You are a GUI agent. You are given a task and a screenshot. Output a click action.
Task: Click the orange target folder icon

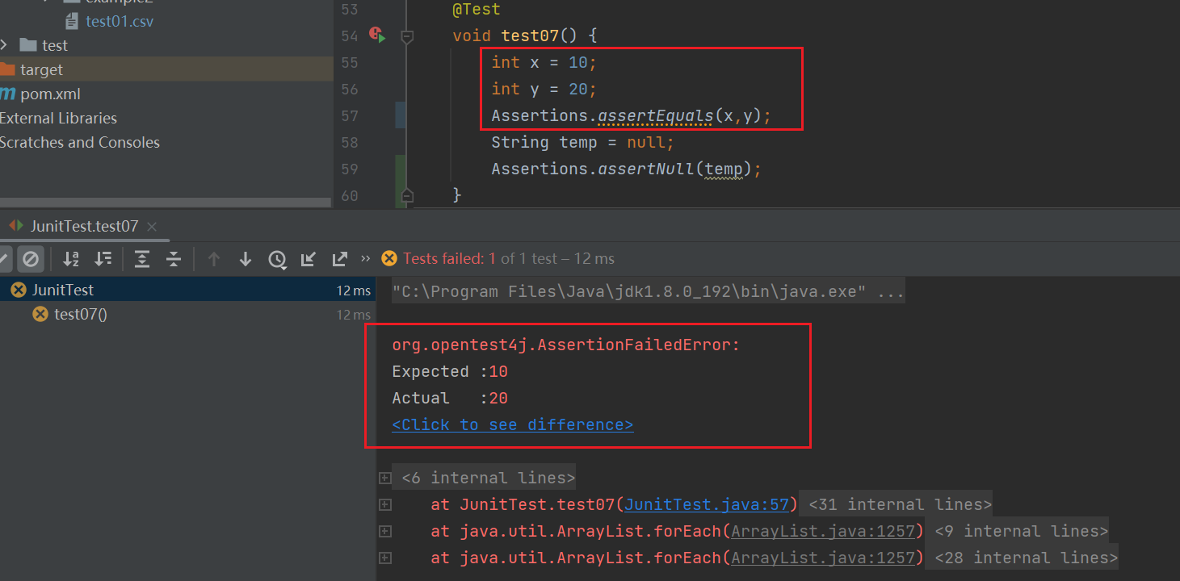[x=7, y=69]
